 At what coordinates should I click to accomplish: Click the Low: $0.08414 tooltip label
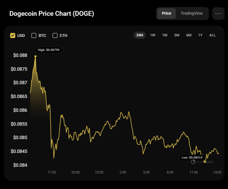192,157
